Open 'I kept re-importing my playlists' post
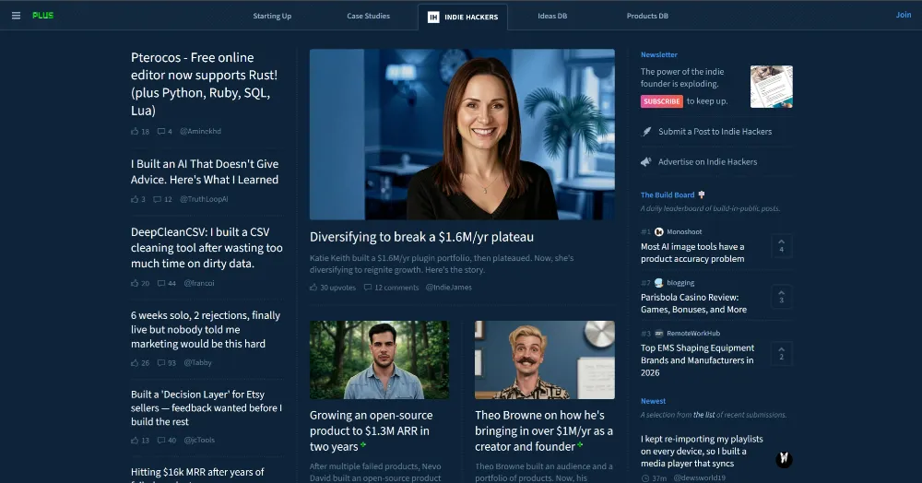The height and width of the screenshot is (483, 922). click(x=702, y=452)
